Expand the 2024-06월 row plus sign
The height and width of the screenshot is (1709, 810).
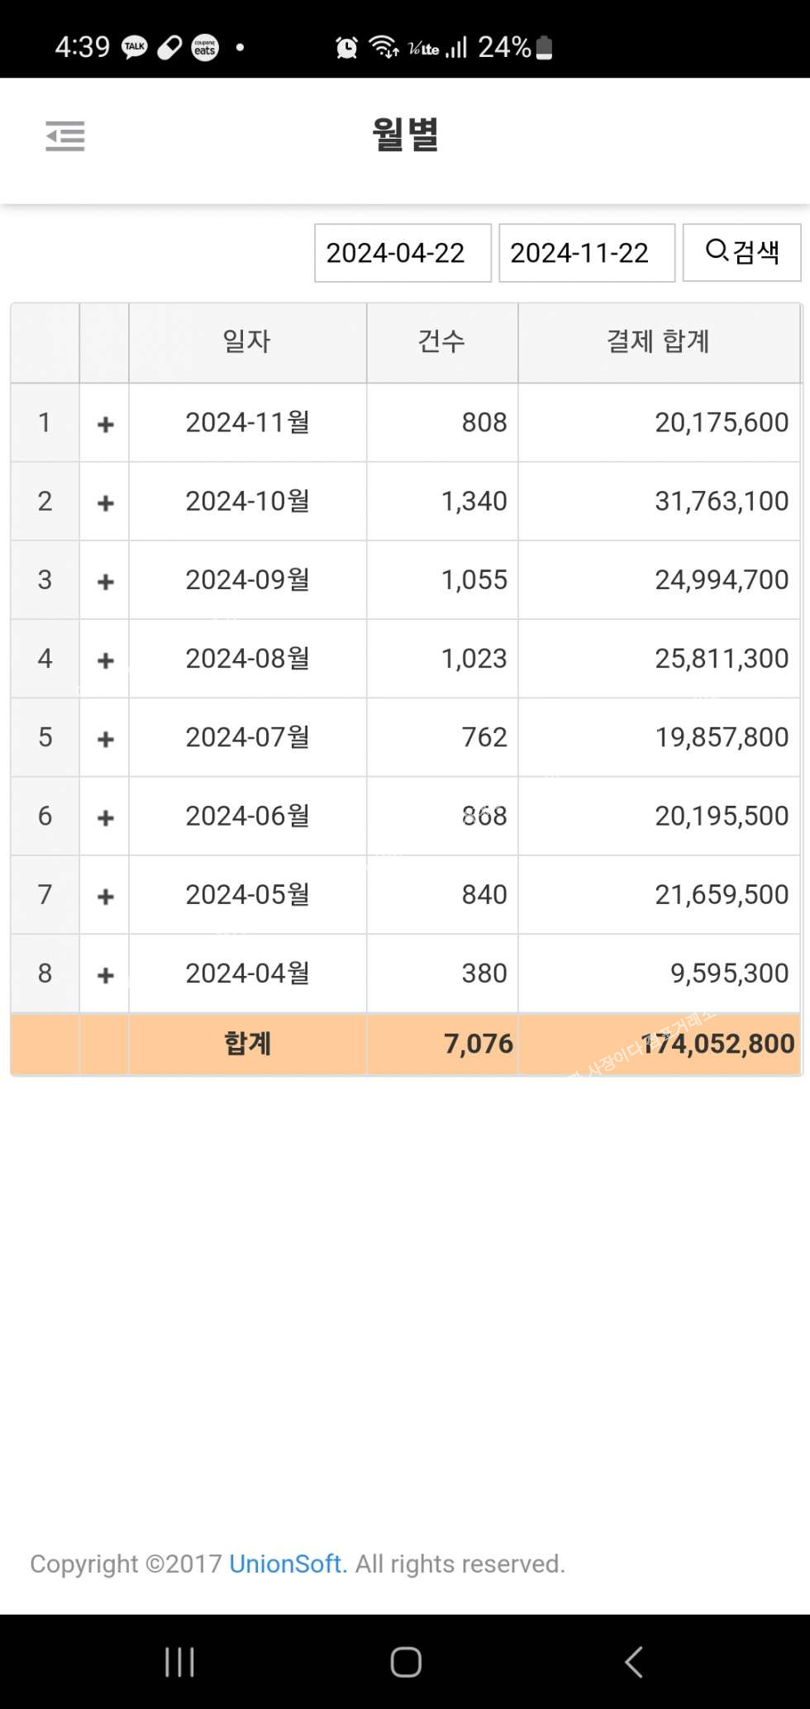coord(105,817)
